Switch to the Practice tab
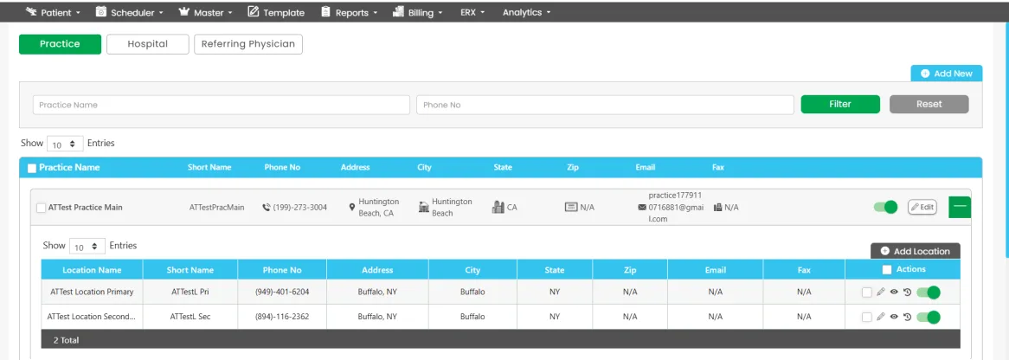Viewport: 1009px width, 360px height. (60, 44)
